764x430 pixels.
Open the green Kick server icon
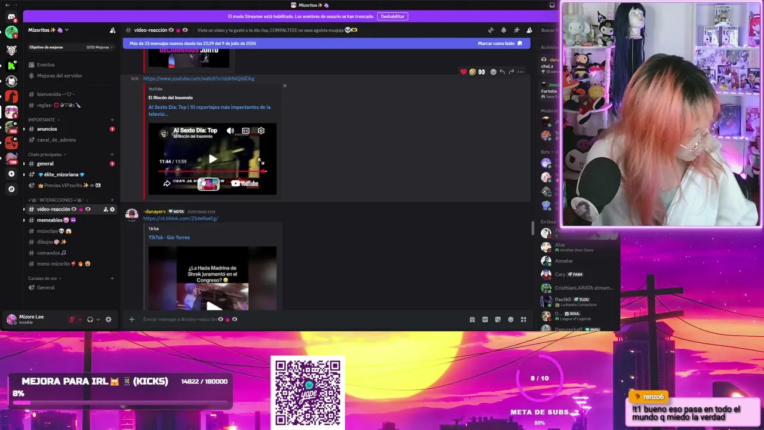click(11, 65)
